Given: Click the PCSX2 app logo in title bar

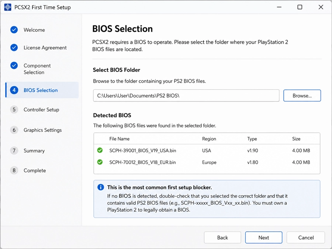Looking at the screenshot, I should point(8,7).
